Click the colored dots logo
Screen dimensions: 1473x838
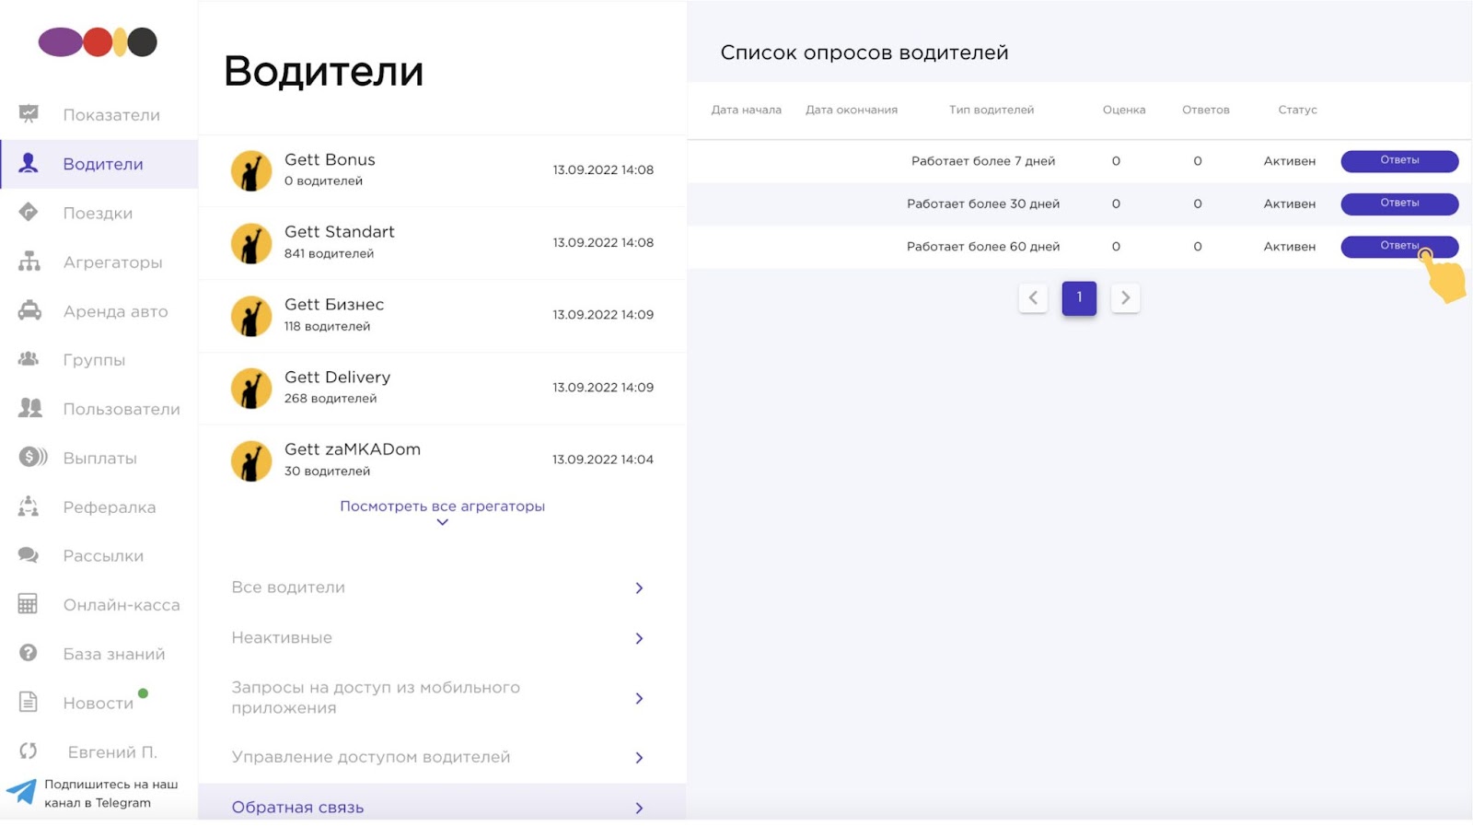coord(98,41)
